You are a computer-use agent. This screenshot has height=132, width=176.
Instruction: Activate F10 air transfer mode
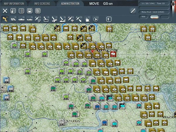click(x=79, y=19)
